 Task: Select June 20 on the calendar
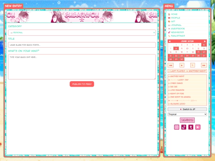tap(204, 52)
